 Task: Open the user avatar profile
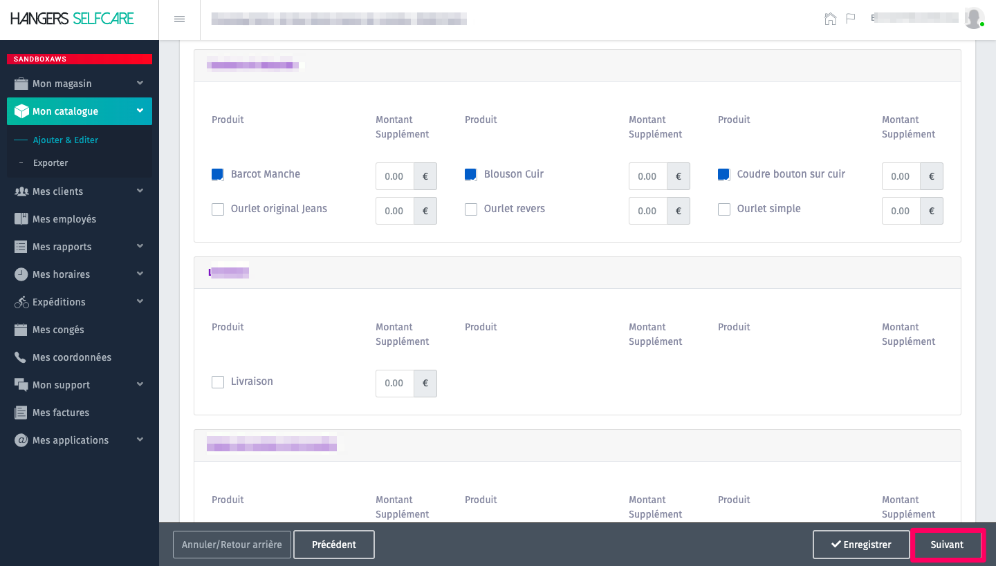pos(974,19)
